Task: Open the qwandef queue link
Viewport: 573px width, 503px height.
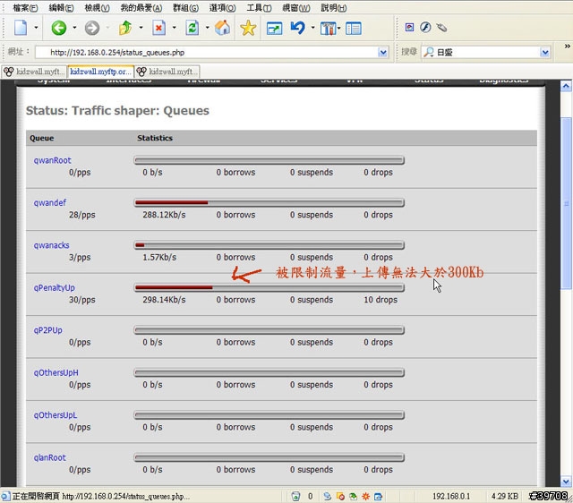Action: pyautogui.click(x=50, y=203)
